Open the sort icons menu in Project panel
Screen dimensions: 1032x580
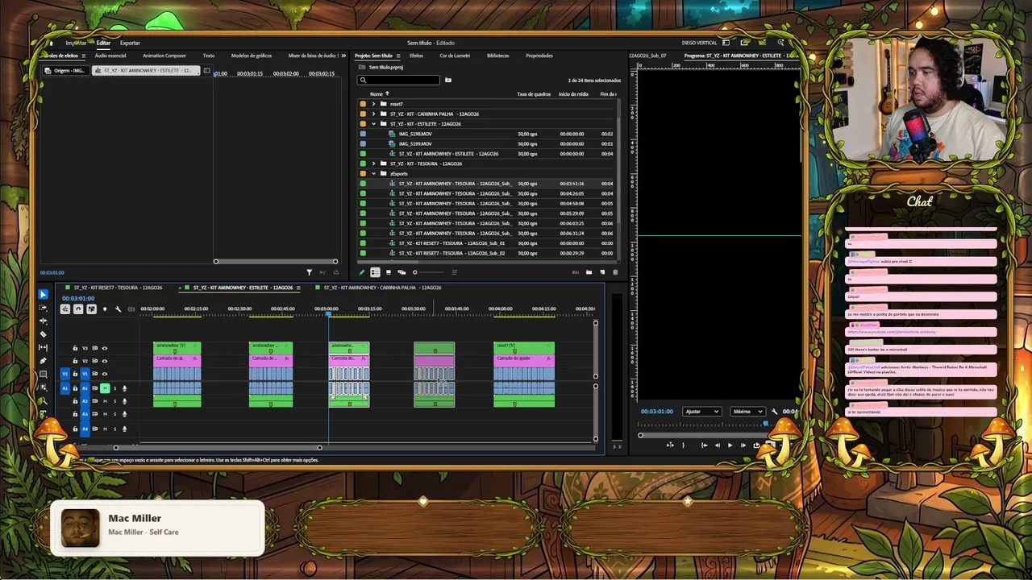pos(454,272)
